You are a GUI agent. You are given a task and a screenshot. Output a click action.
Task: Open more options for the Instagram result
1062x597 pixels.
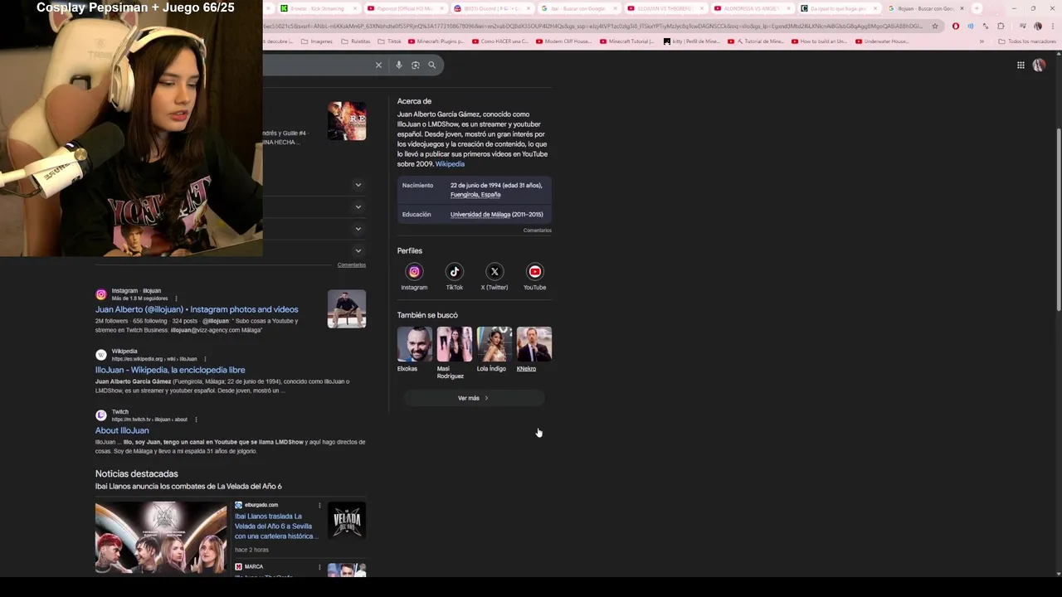click(x=176, y=298)
